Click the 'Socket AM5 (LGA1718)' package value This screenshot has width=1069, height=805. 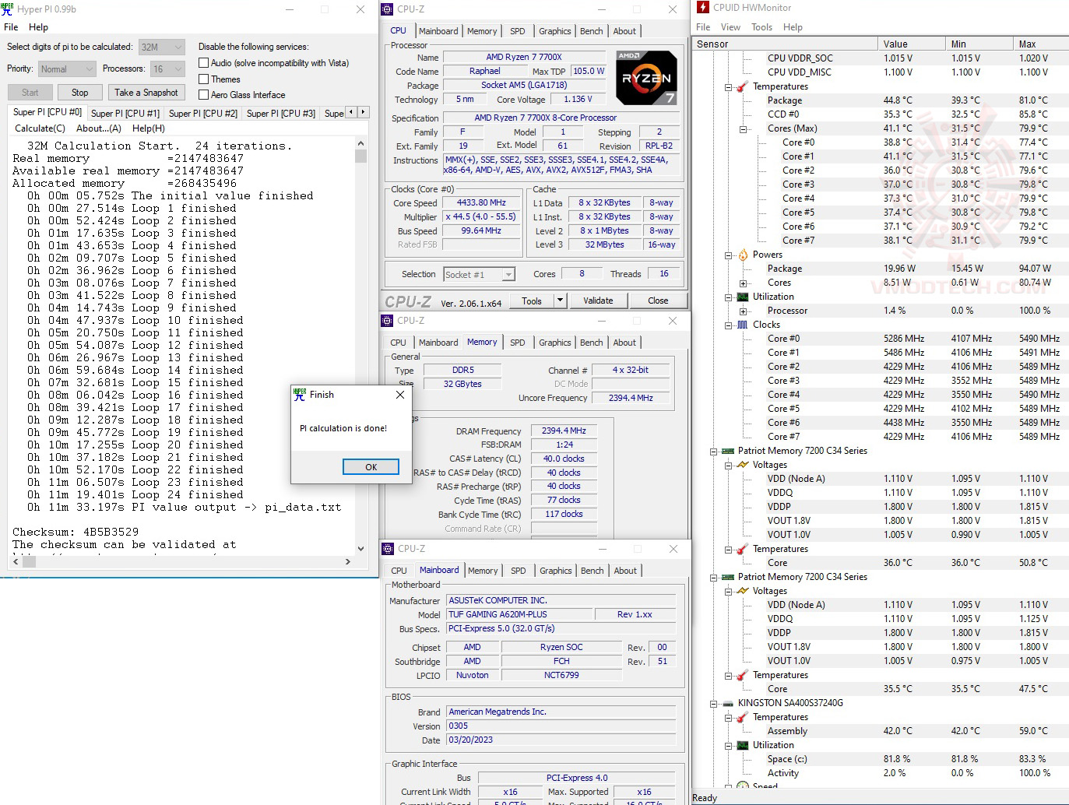click(x=524, y=86)
